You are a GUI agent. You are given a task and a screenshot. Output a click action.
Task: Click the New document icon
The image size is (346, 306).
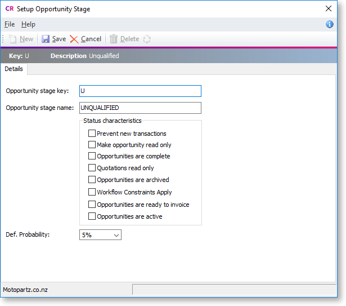(12, 39)
